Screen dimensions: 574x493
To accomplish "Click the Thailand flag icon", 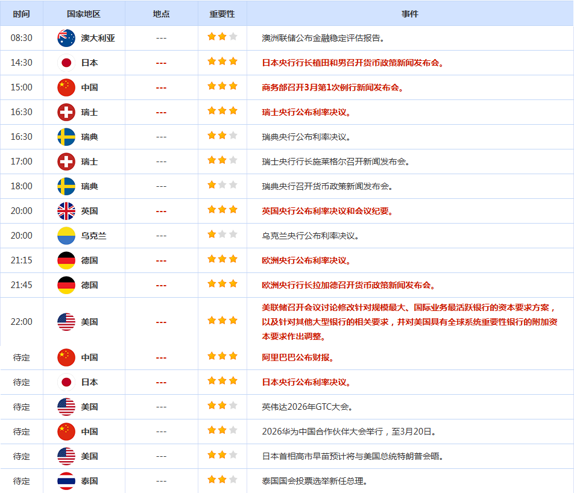I will 66,481.
